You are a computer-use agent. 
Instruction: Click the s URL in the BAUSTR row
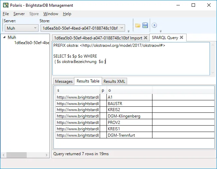click(78, 104)
